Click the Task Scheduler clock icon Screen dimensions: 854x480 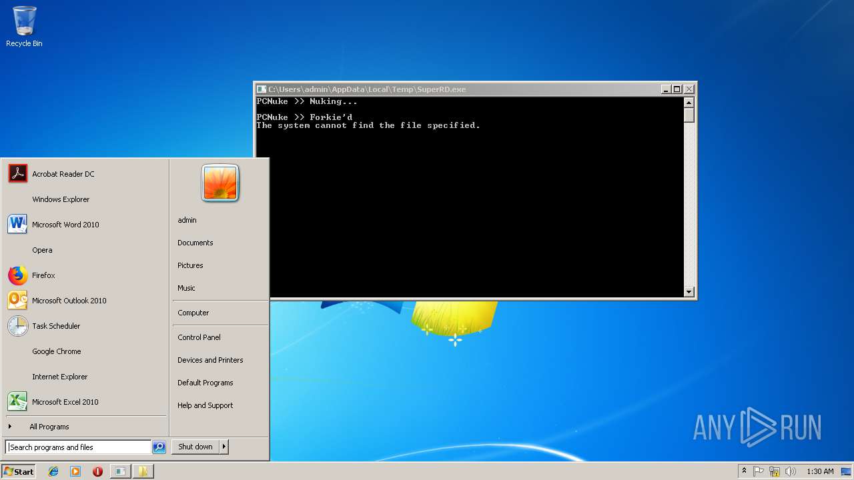click(x=18, y=325)
